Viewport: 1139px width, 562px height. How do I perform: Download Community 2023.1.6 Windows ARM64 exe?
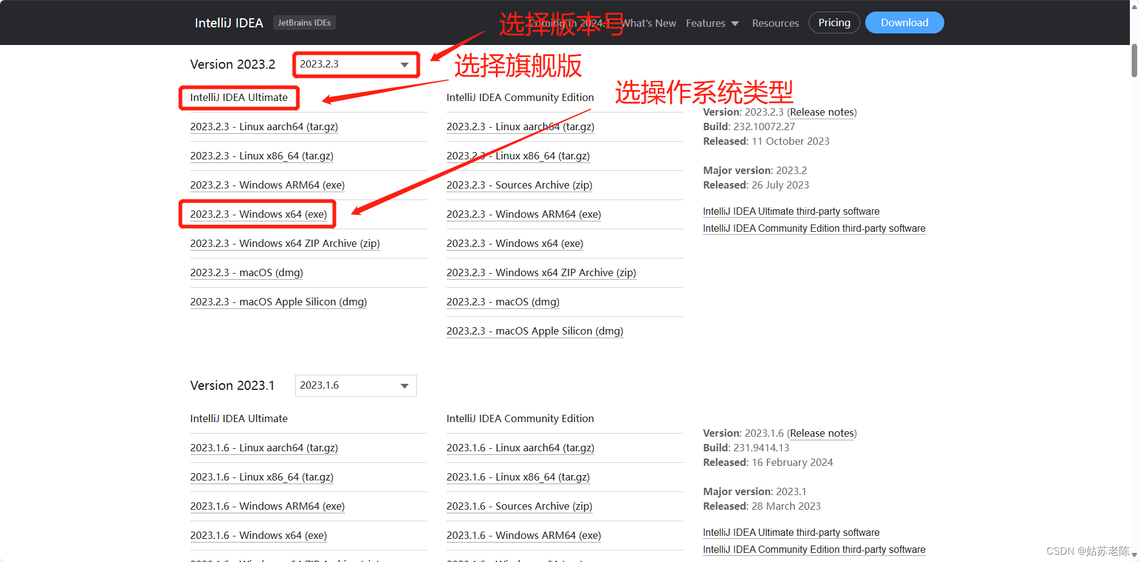(x=524, y=535)
